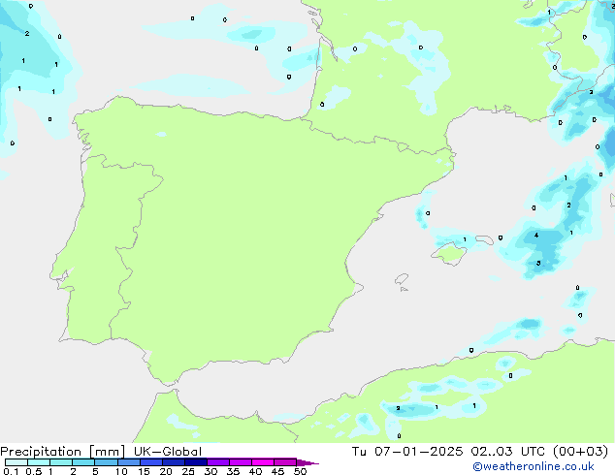Viewport: 615px width, 475px height.
Task: Select the 15–20 mm legend swatch
Action: coord(150,462)
